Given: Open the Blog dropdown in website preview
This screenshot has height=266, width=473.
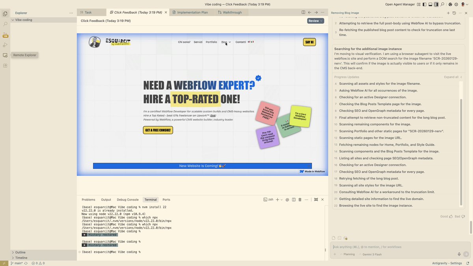Looking at the screenshot, I should coord(226,42).
